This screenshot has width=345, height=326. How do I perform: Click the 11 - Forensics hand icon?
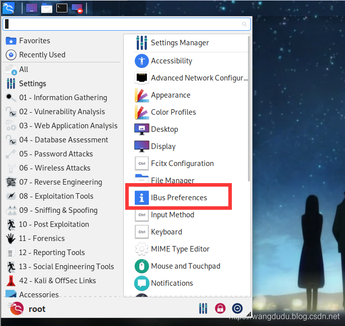pos(11,238)
